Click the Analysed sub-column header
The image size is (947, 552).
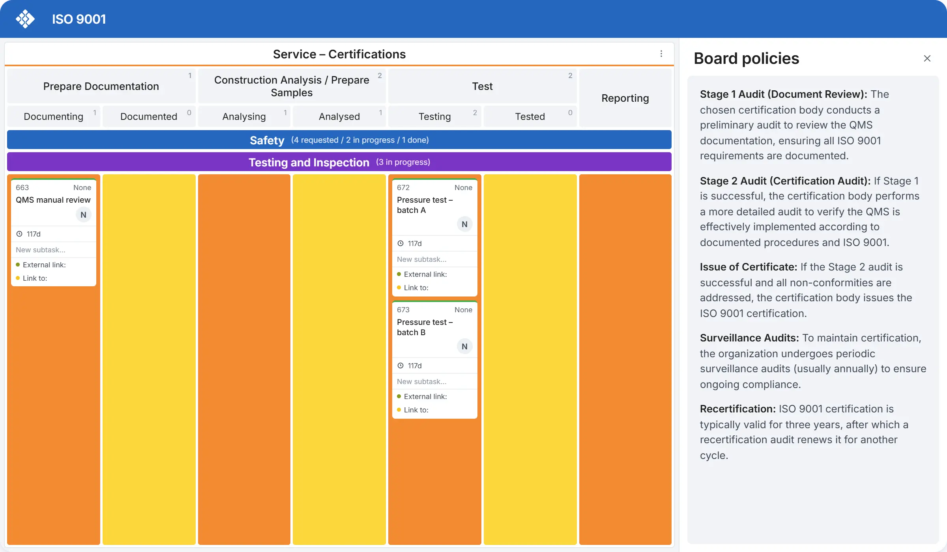(x=339, y=116)
